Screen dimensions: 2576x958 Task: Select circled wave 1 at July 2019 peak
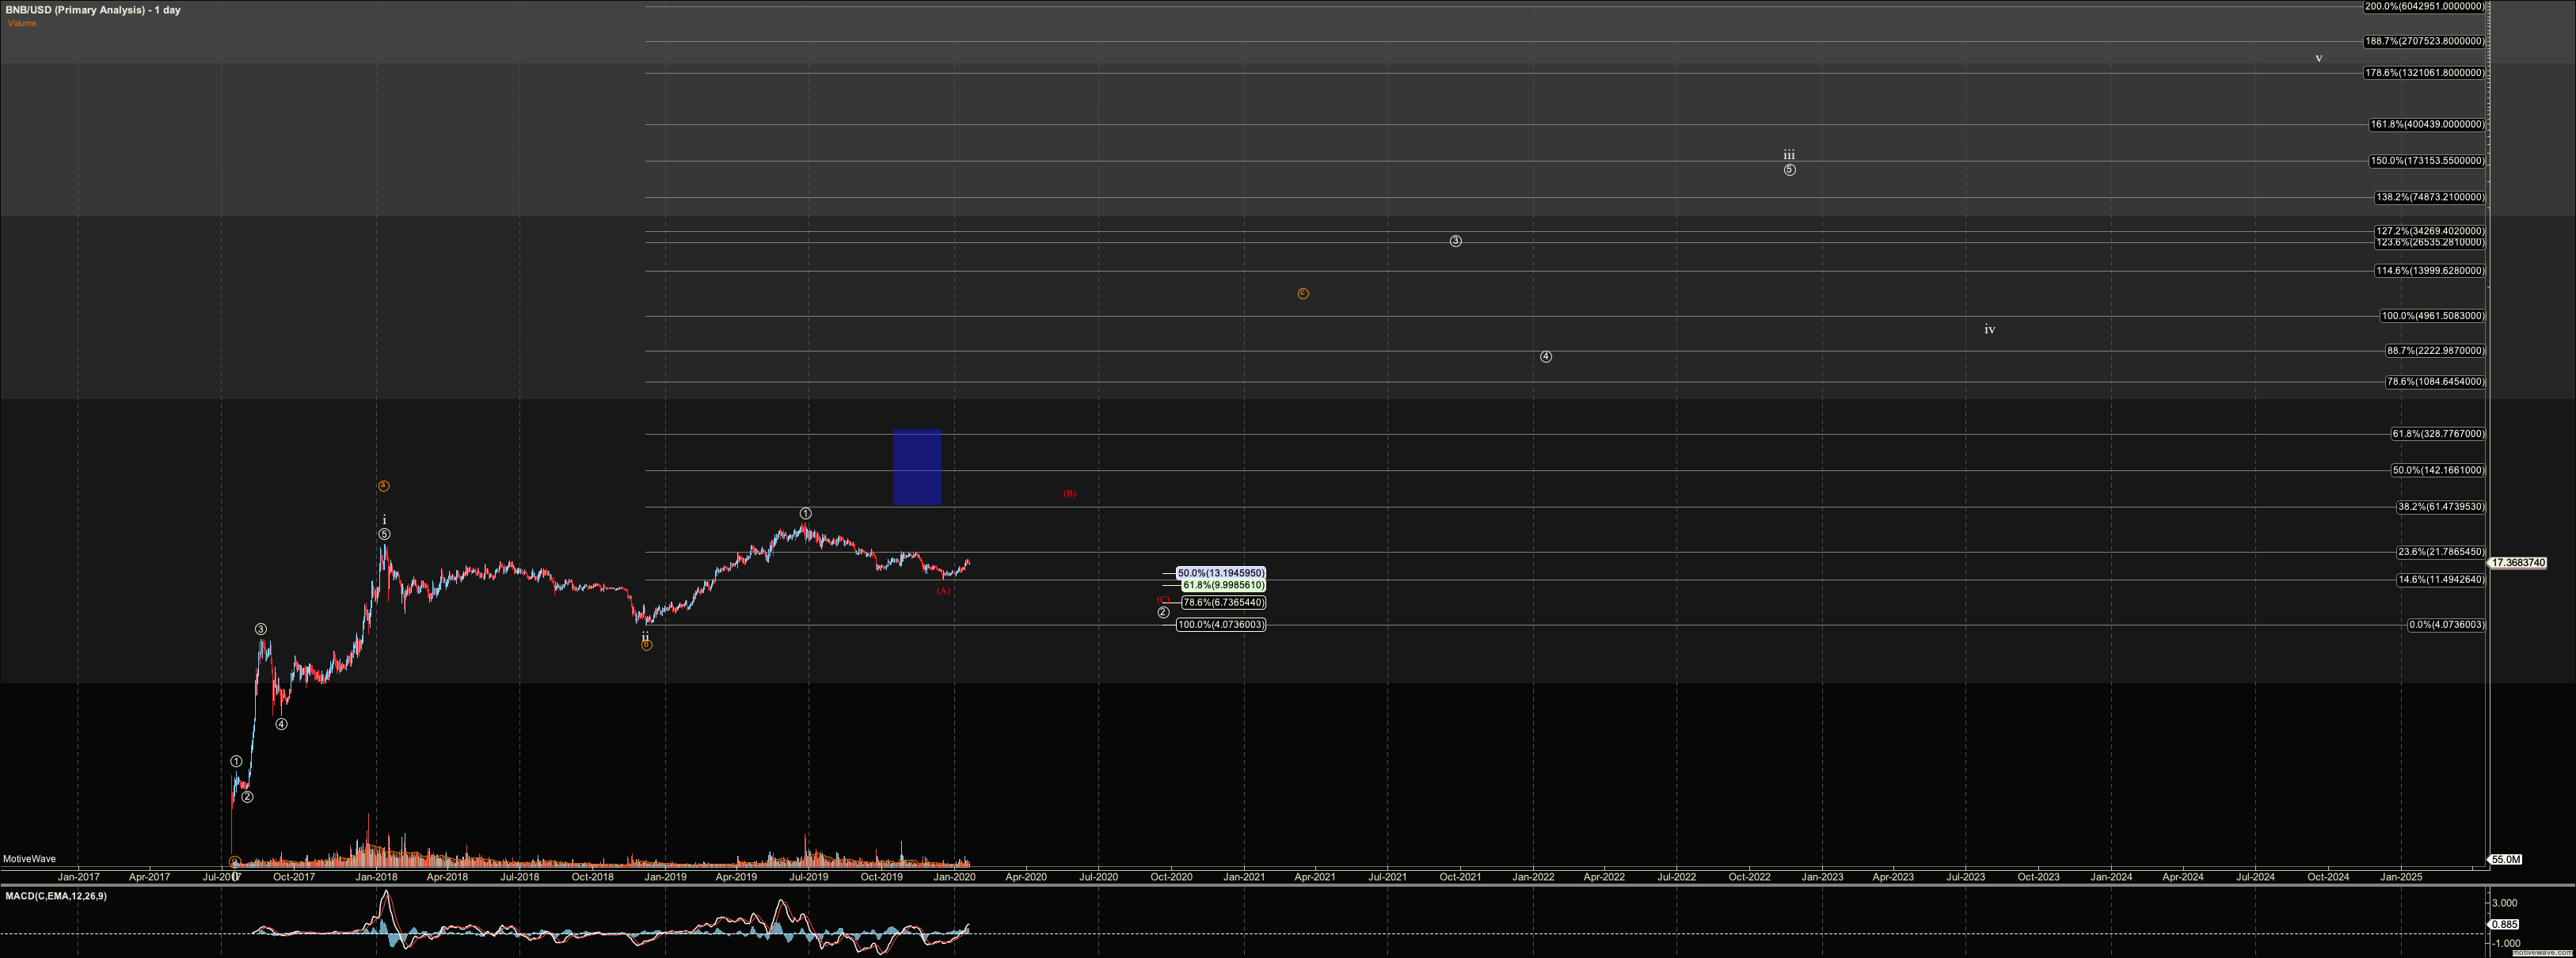tap(805, 514)
